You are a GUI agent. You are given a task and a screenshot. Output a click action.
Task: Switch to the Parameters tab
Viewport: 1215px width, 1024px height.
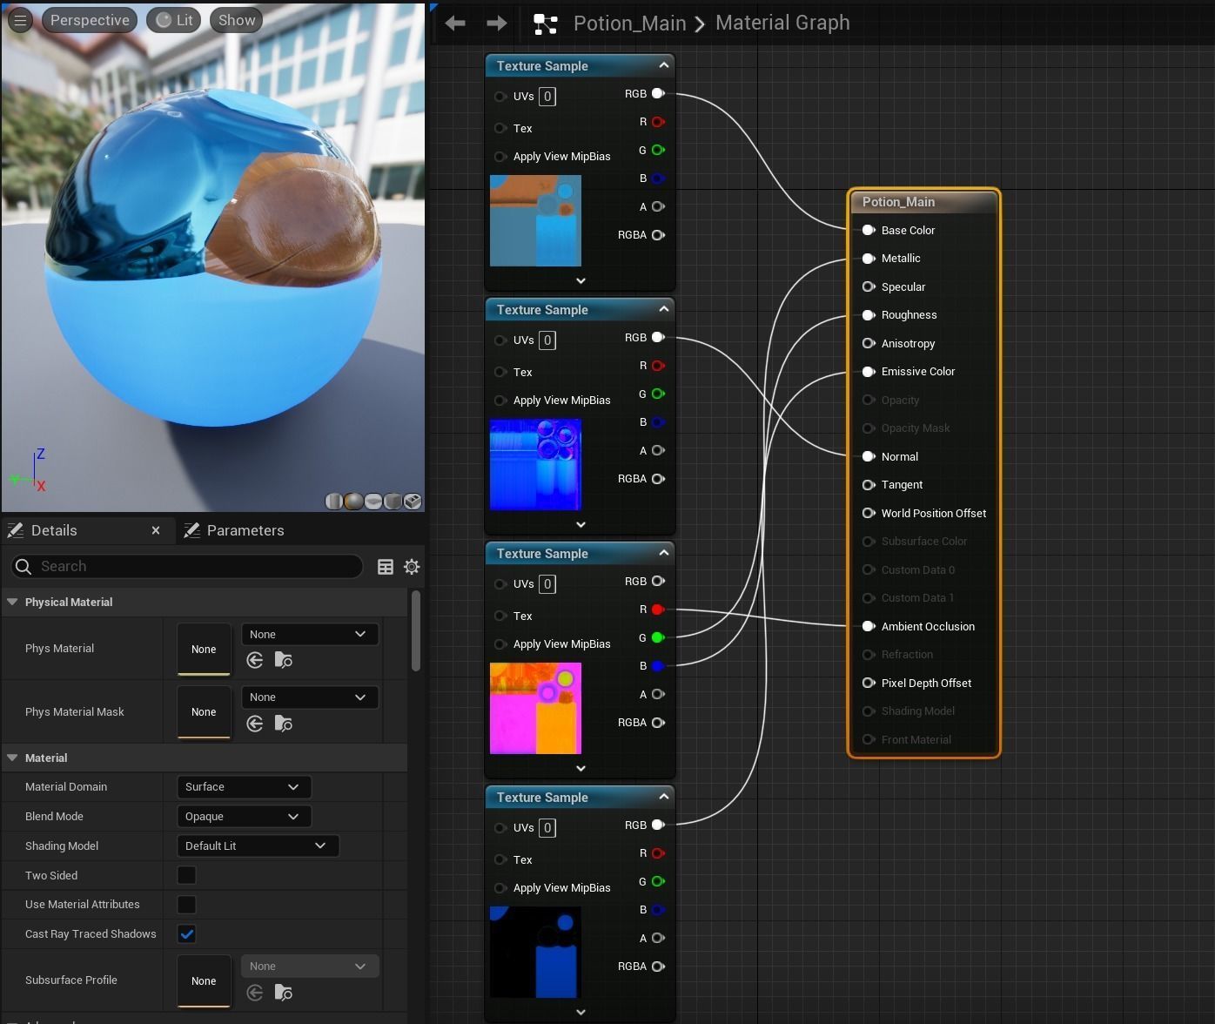coord(234,530)
